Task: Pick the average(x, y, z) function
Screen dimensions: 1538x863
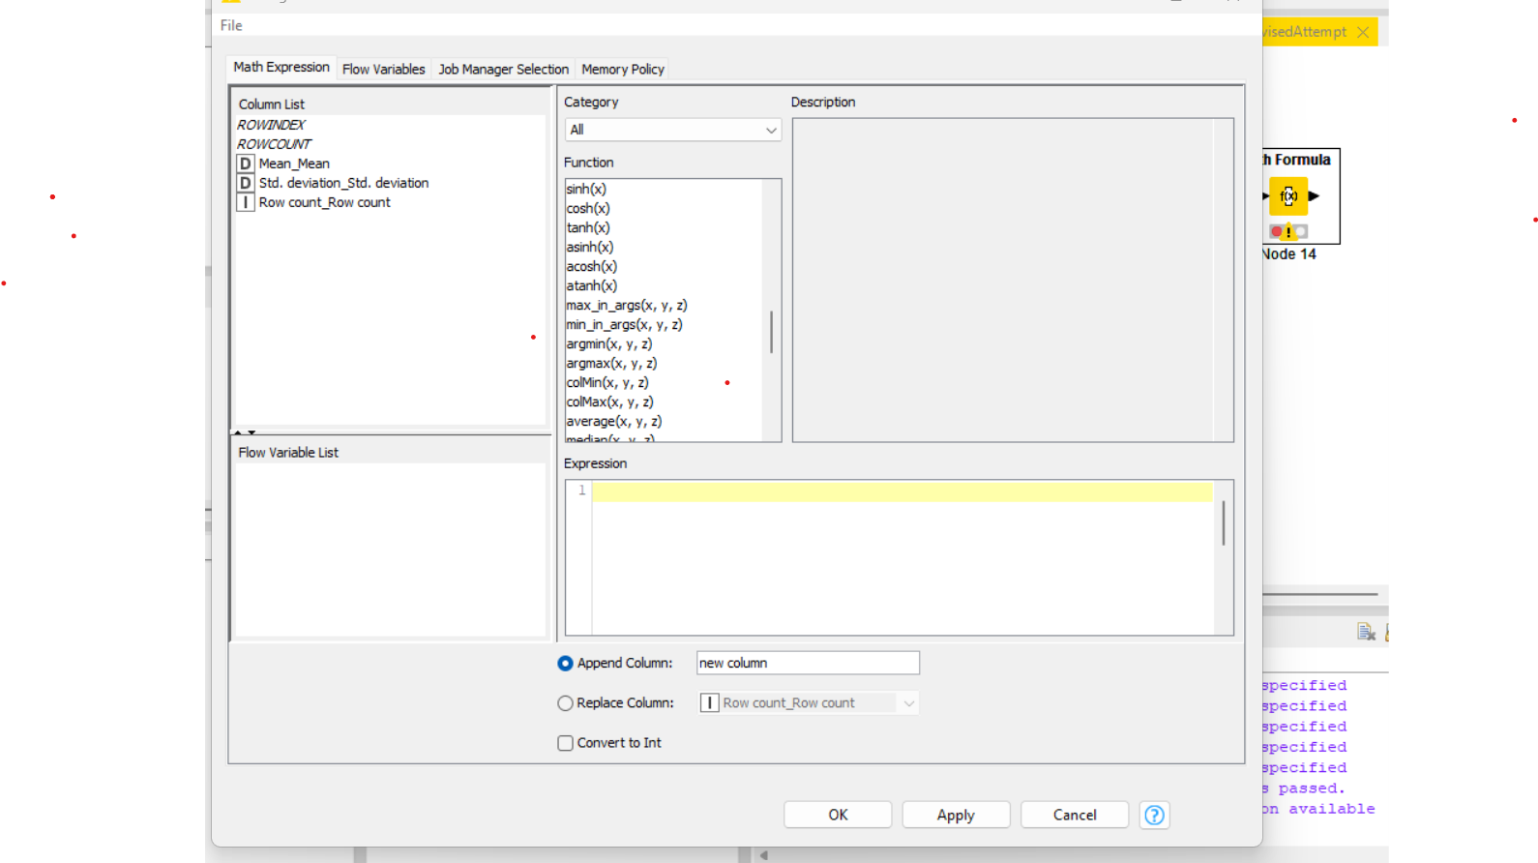Action: click(614, 421)
